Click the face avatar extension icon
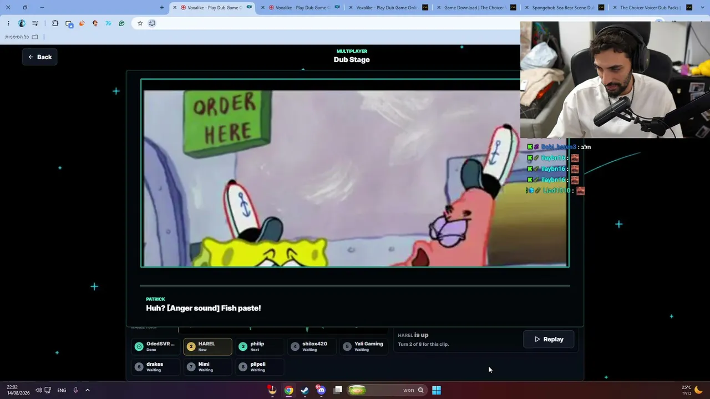The image size is (710, 399). (95, 23)
